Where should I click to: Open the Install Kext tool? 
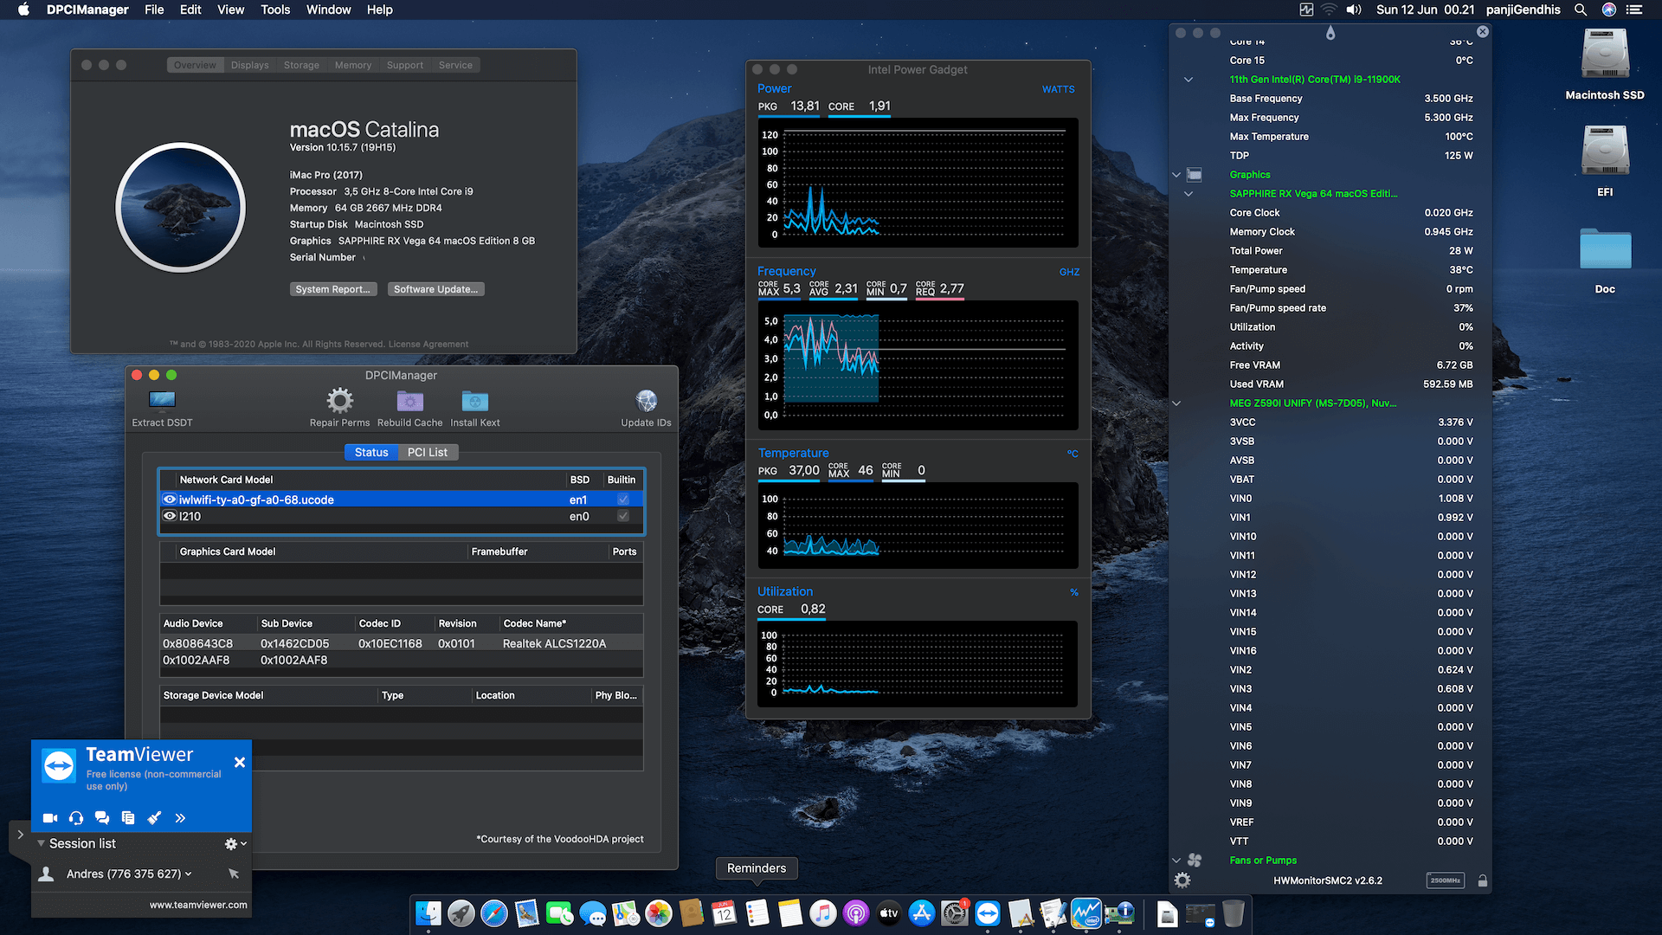tap(474, 401)
